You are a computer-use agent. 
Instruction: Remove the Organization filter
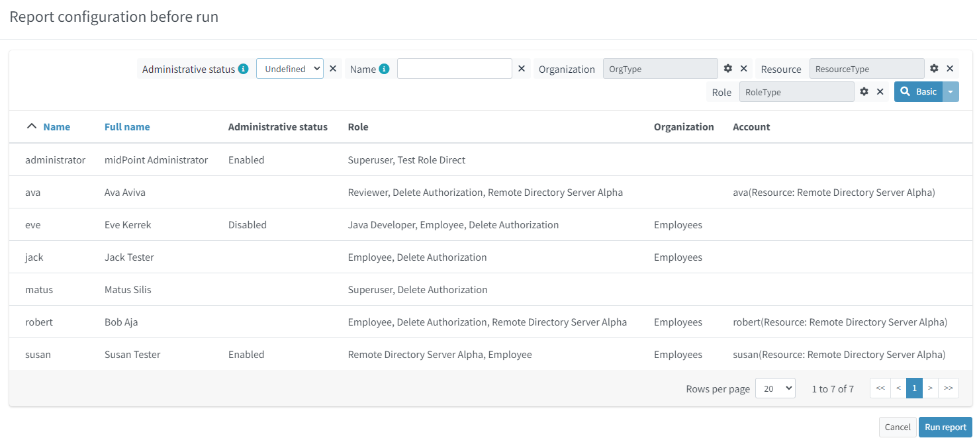coord(743,69)
